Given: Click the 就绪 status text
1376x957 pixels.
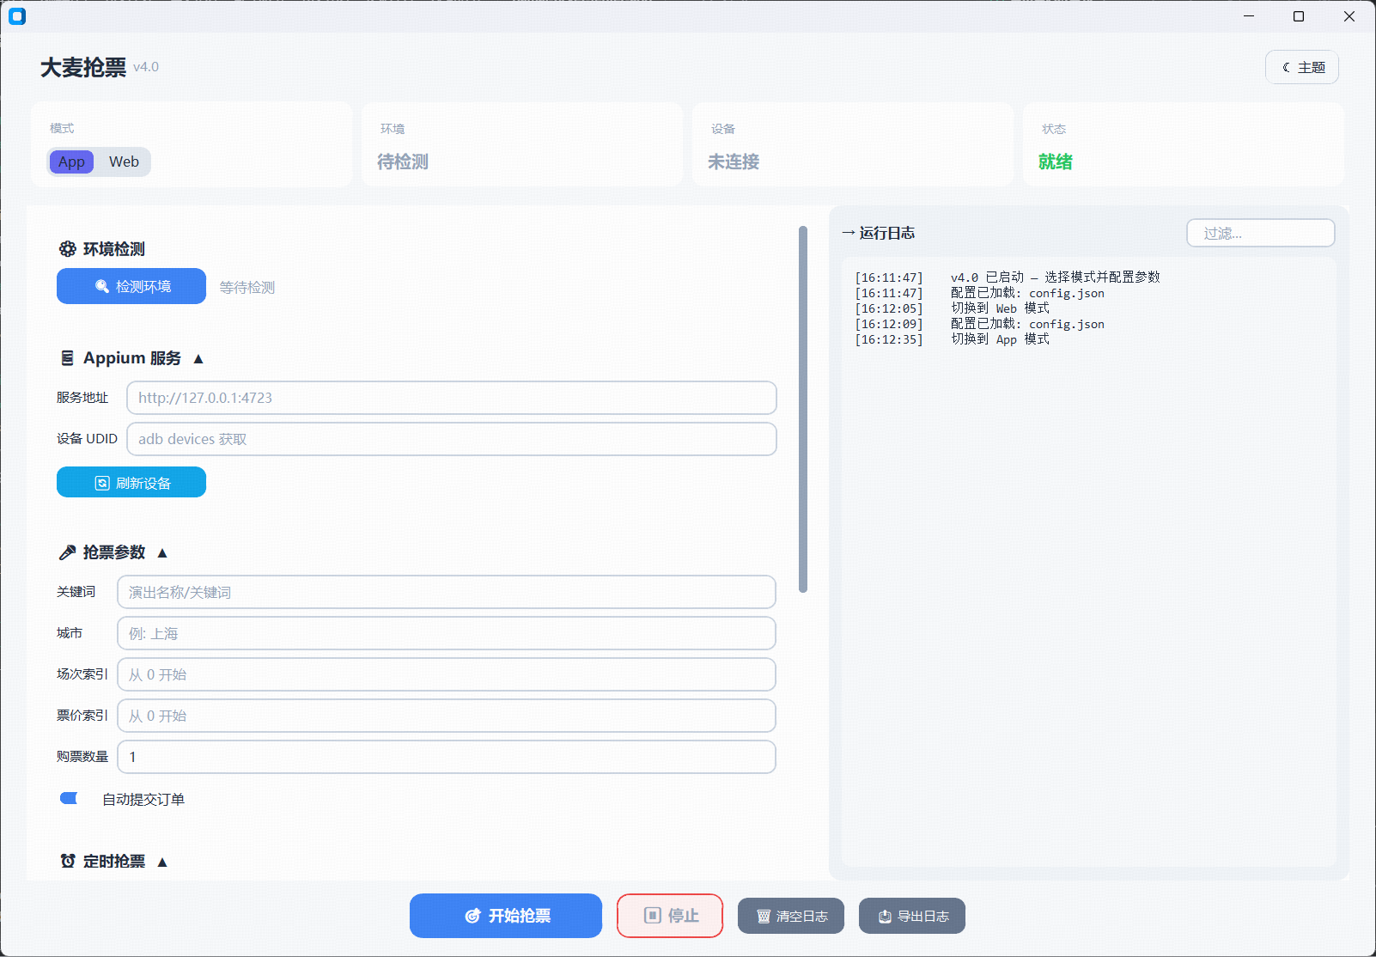Looking at the screenshot, I should click(x=1056, y=162).
